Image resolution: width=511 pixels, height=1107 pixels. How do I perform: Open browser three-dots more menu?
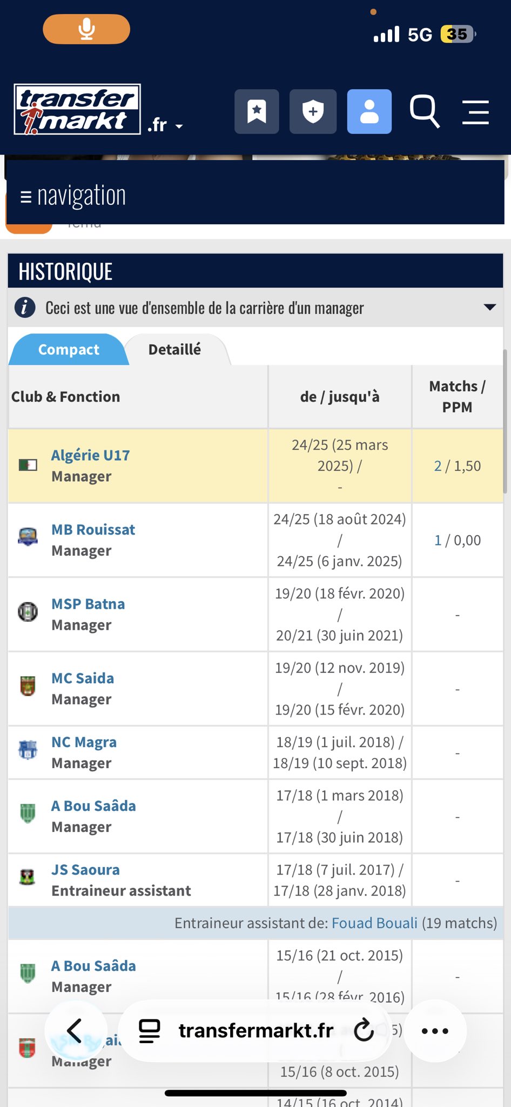[x=435, y=1031]
